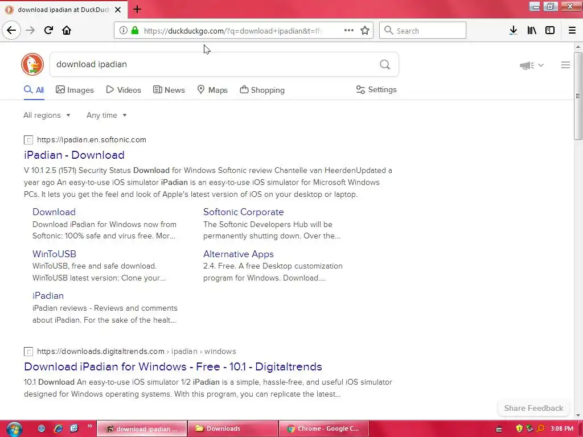Click the digitaltrends result favicon

pos(28,352)
